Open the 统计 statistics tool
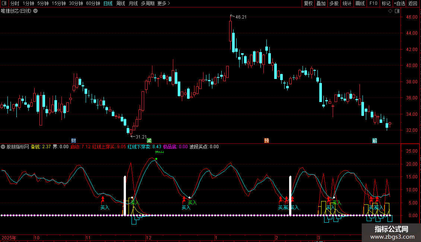The height and width of the screenshot is (242, 421). point(347,3)
